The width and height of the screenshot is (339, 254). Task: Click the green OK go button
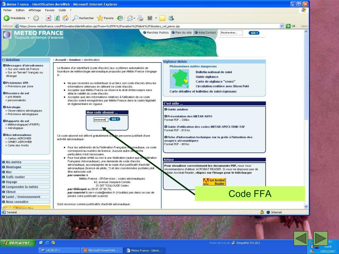(291, 26)
